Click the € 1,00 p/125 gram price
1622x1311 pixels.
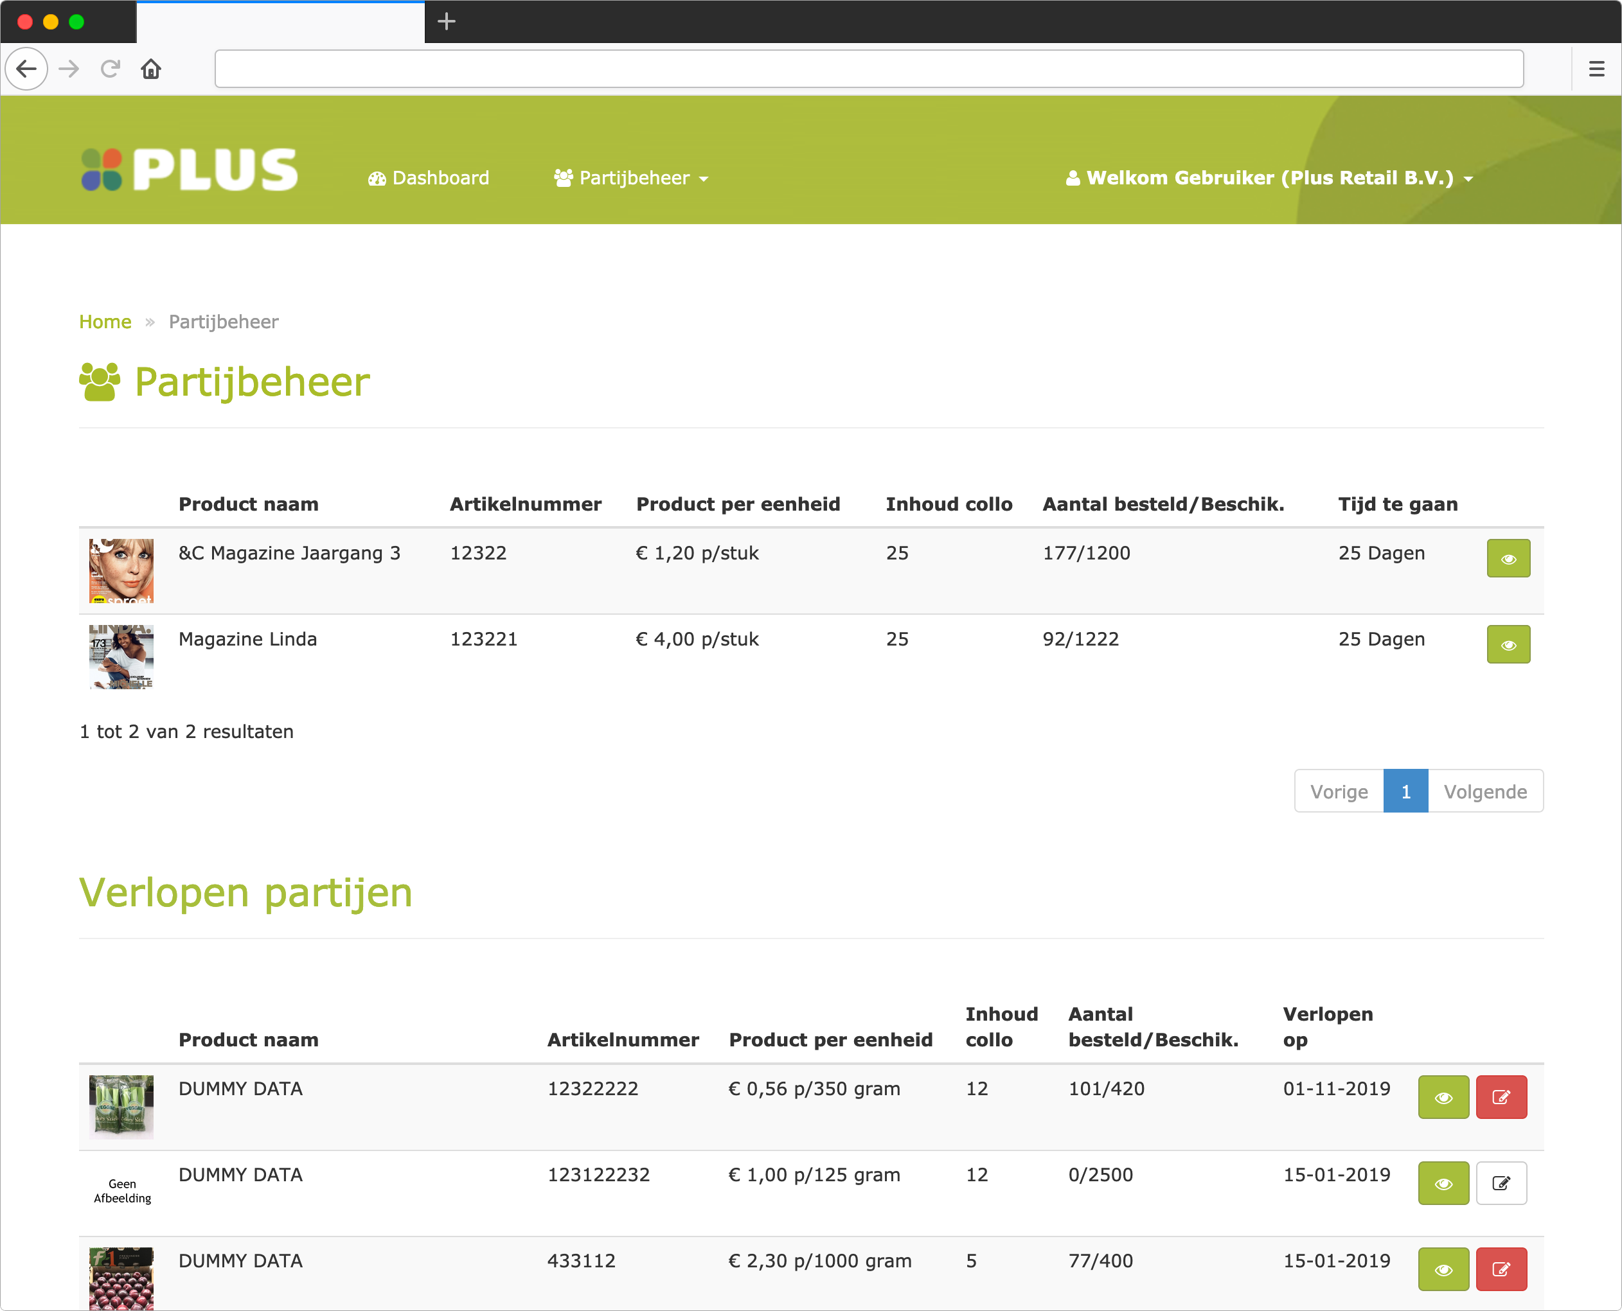click(x=814, y=1174)
